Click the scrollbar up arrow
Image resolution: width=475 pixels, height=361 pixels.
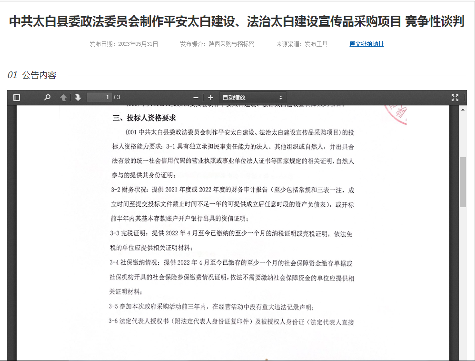tap(463, 109)
